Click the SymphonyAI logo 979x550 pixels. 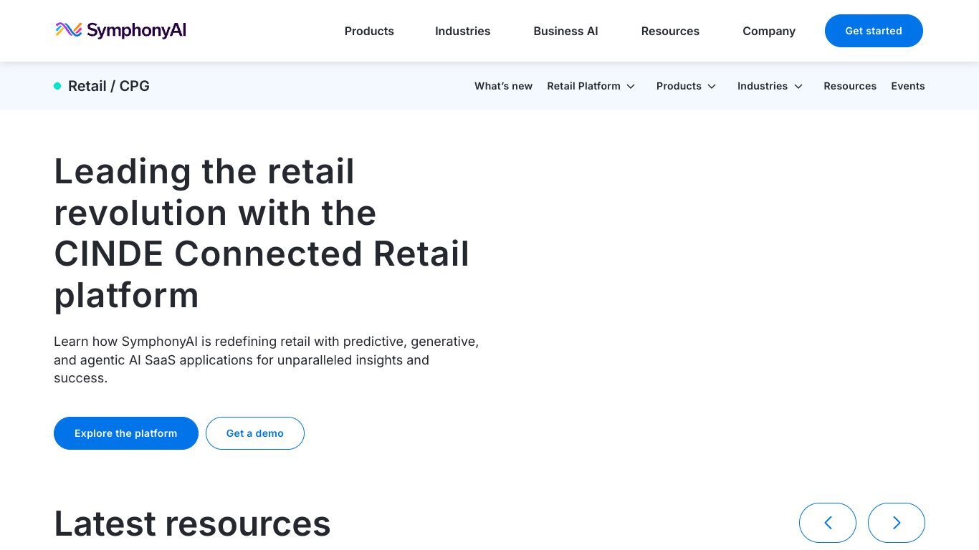coord(120,30)
